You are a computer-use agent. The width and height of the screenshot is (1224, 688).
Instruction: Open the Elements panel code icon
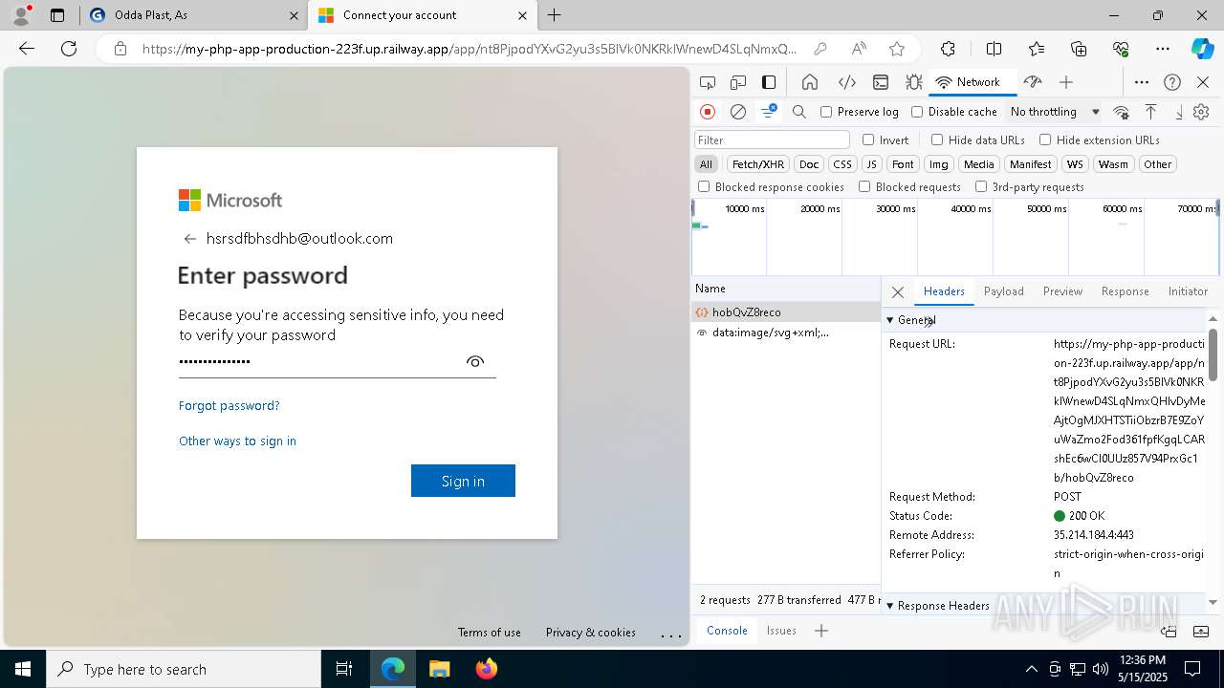coord(846,82)
